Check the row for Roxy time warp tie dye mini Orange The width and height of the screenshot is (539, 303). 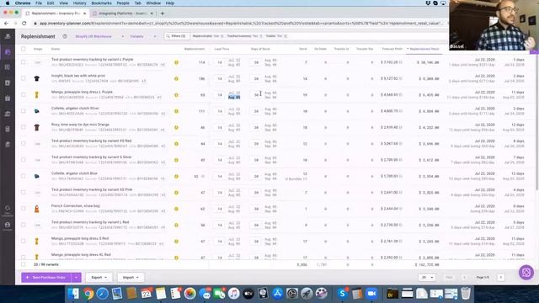[x=24, y=127]
